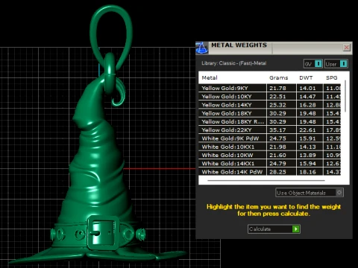Click the horizontal scrollbar under metals list

pos(266,181)
